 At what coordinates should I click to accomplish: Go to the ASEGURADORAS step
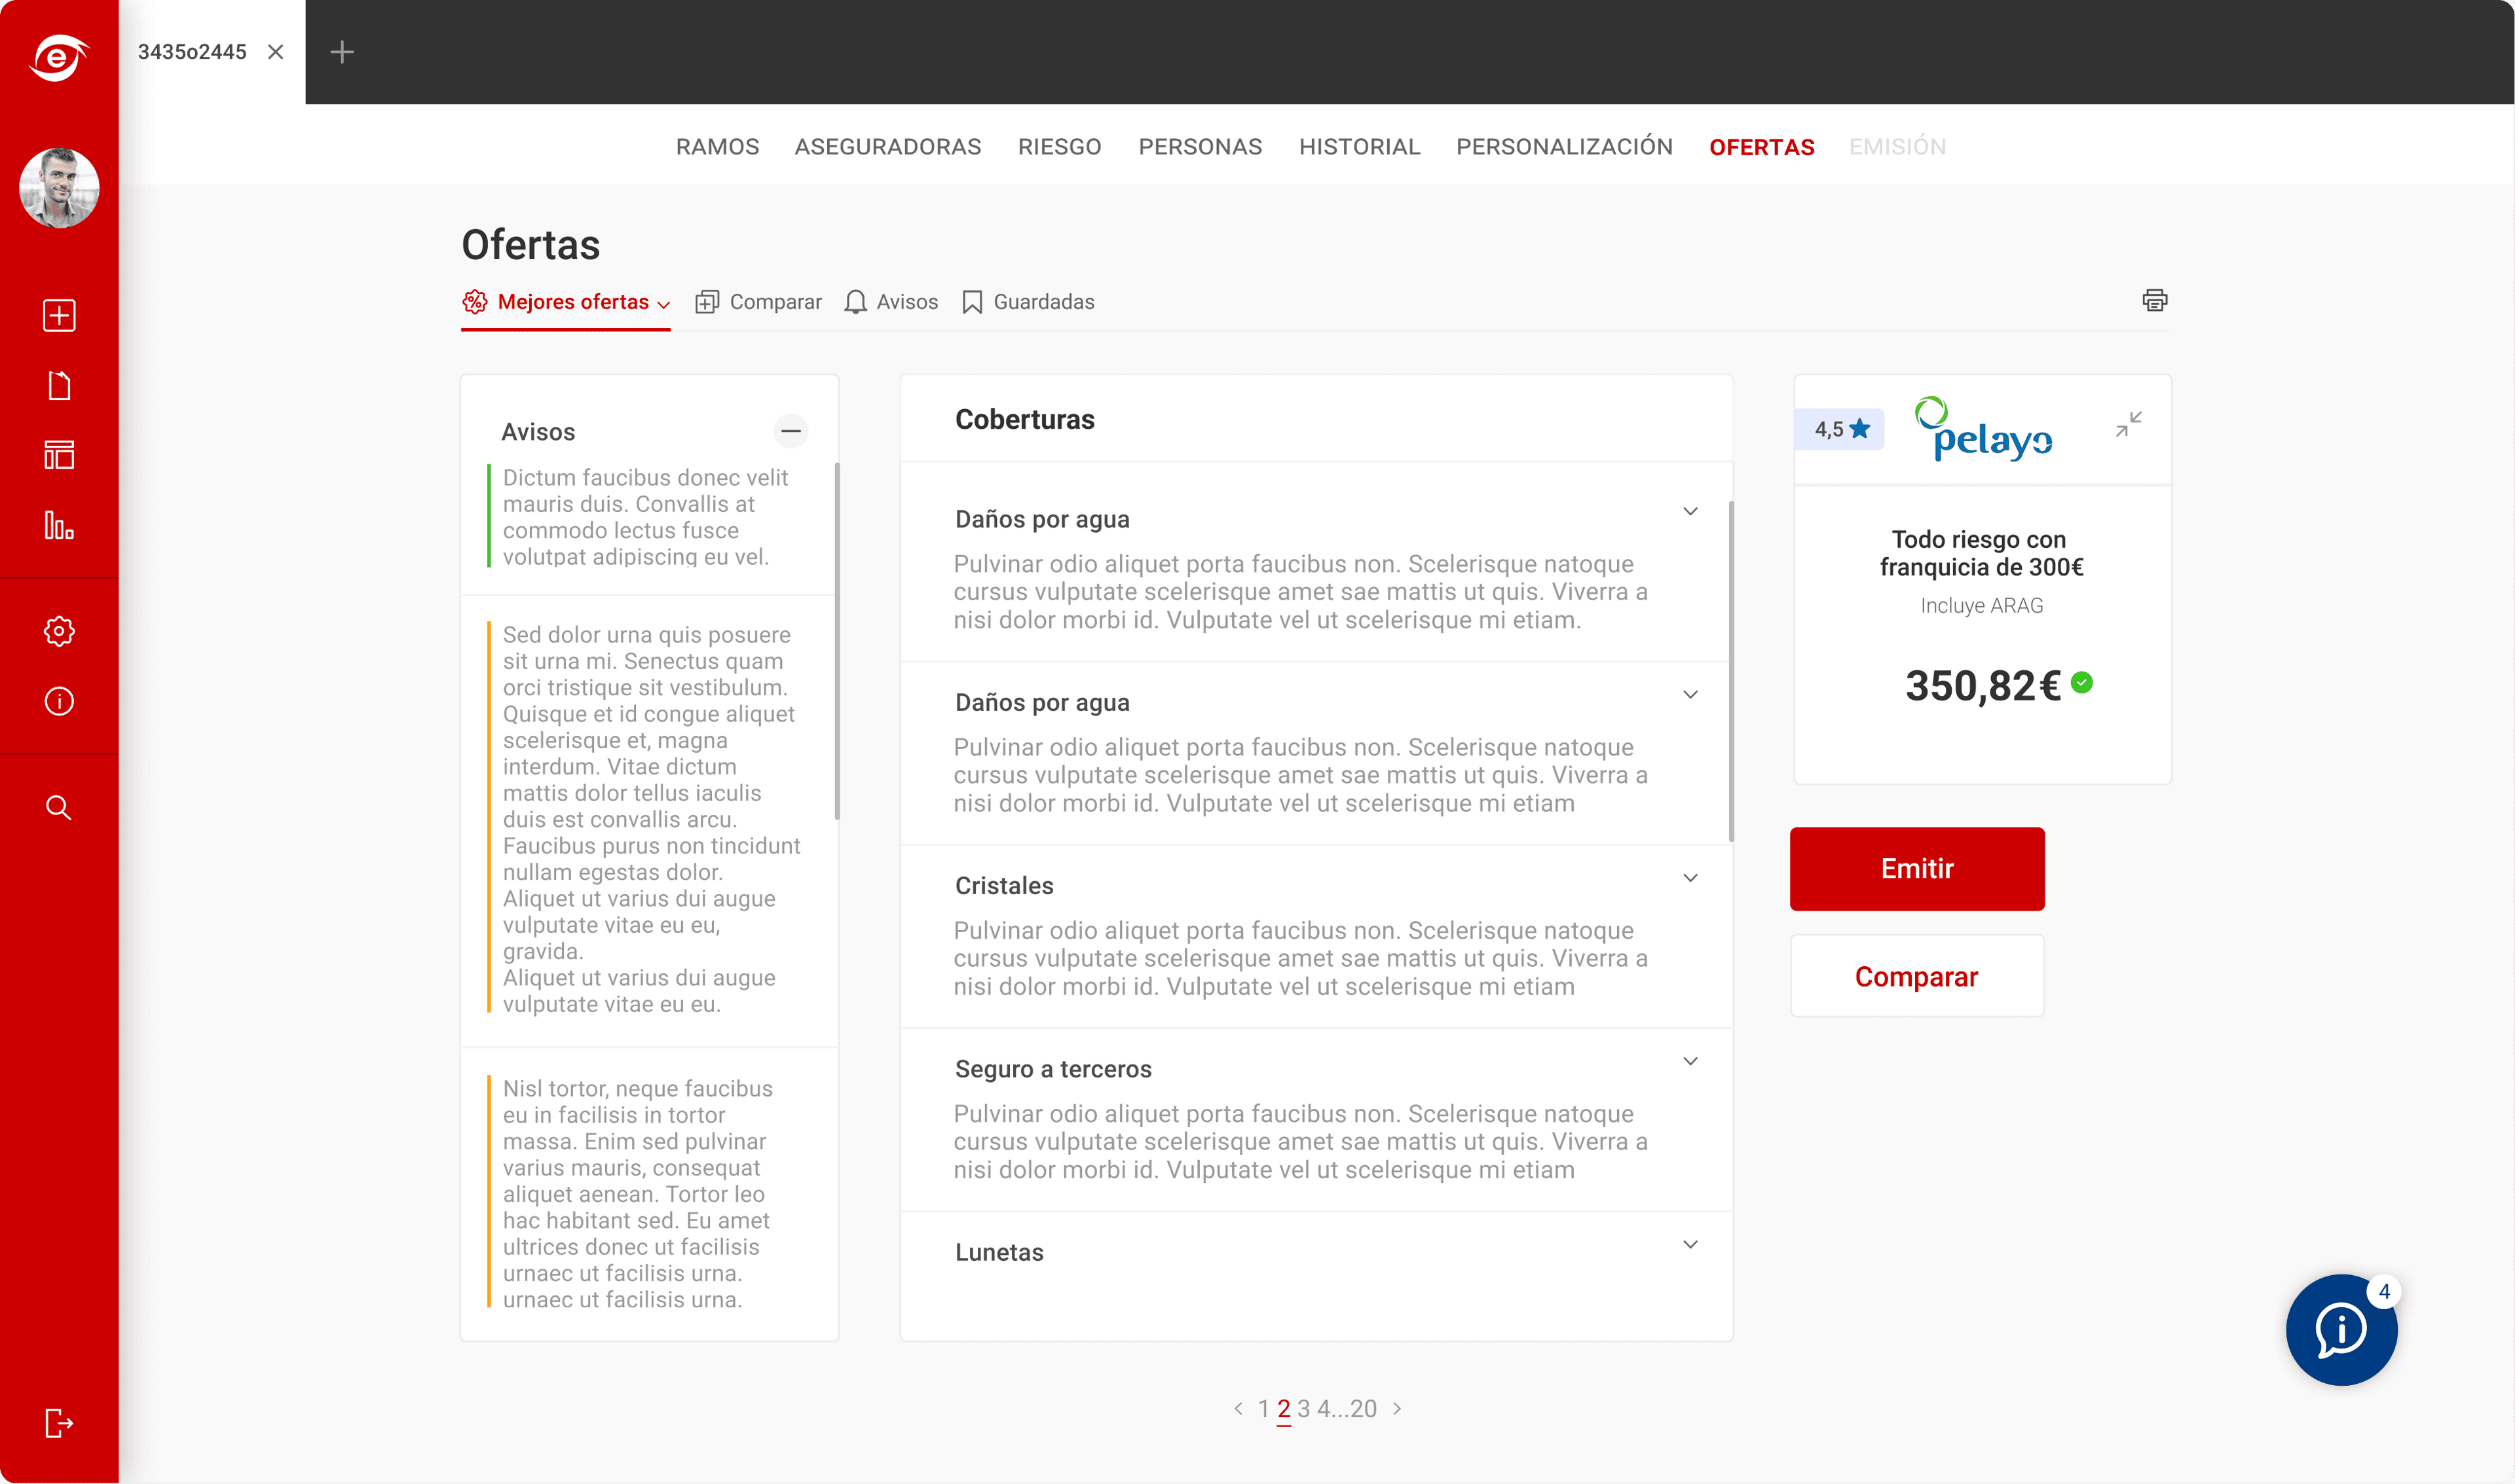(888, 147)
